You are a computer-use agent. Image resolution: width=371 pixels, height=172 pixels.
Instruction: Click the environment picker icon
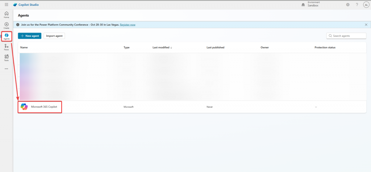coord(303,5)
